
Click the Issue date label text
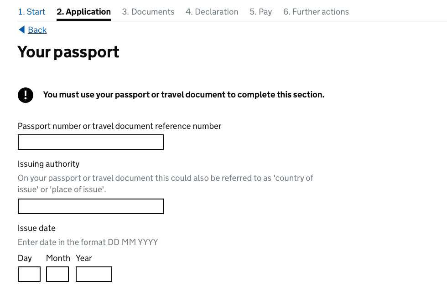[x=36, y=228]
